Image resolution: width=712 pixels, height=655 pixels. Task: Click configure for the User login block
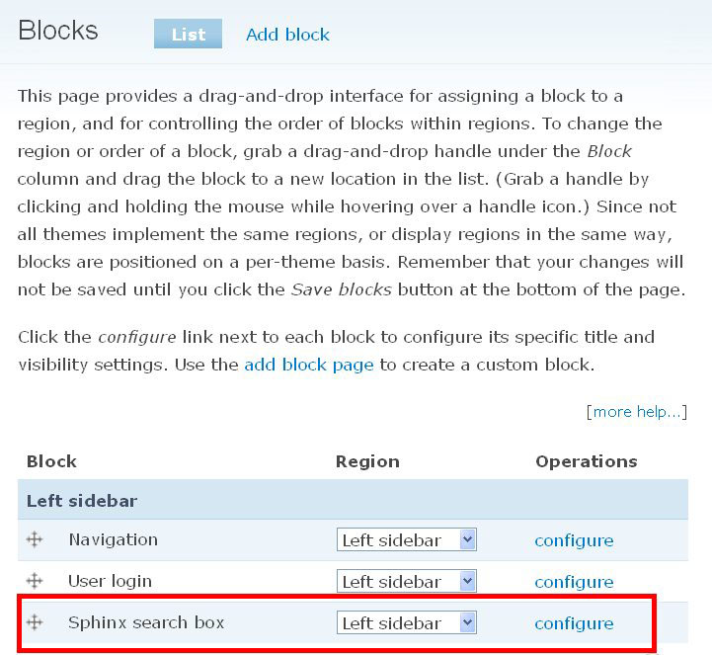(574, 582)
